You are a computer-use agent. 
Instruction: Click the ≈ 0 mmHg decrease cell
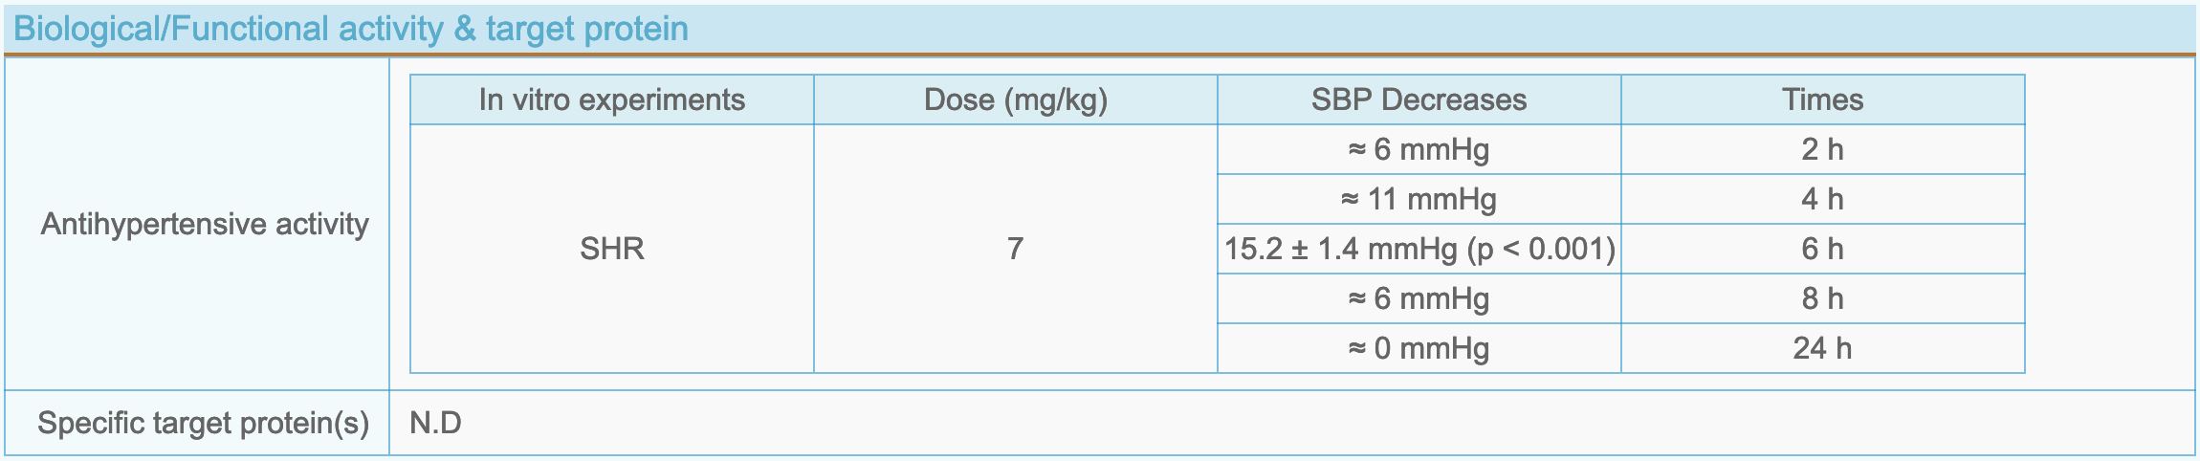click(1419, 348)
